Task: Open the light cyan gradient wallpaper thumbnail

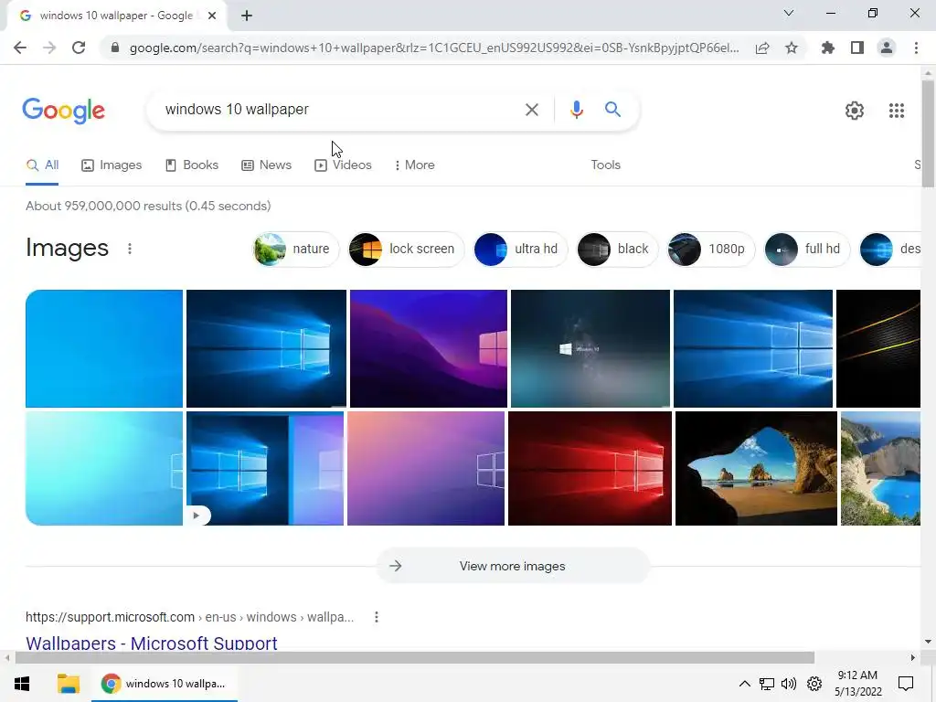Action: [x=104, y=469]
